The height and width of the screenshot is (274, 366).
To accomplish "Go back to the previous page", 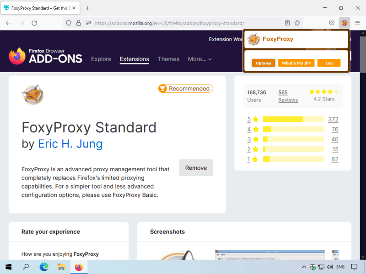I will tap(8, 23).
